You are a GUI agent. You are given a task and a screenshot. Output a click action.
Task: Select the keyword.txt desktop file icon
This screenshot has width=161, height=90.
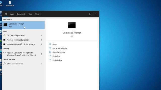point(10,2)
